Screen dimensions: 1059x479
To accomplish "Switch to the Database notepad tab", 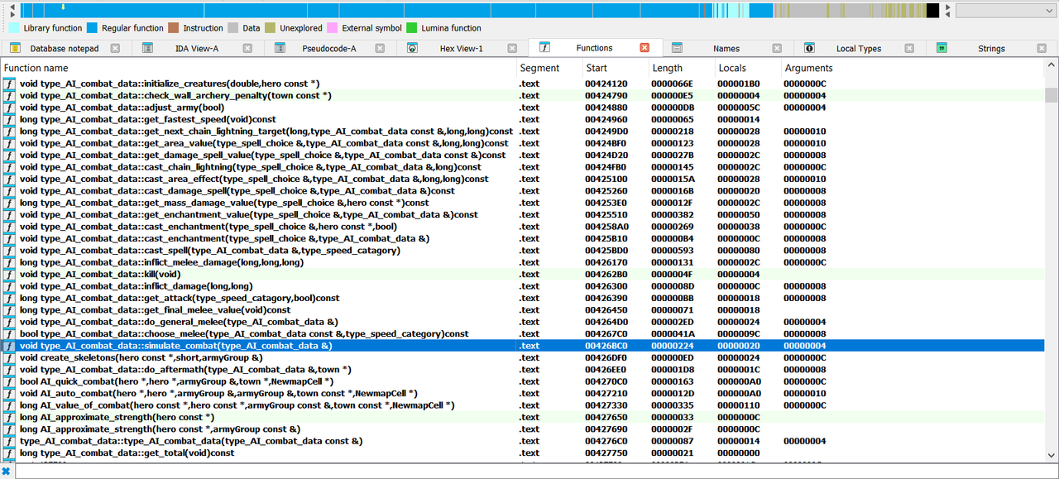I will coord(65,48).
